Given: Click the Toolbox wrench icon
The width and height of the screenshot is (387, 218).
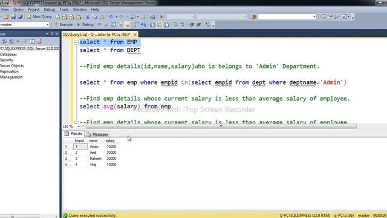Looking at the screenshot, I should 337,17.
